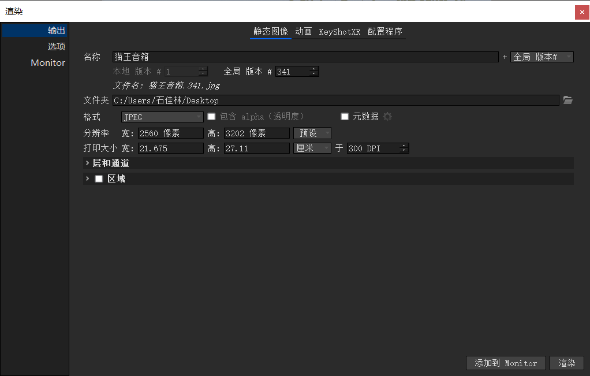The image size is (590, 376).
Task: Click the 渲染 button
Action: (x=566, y=363)
